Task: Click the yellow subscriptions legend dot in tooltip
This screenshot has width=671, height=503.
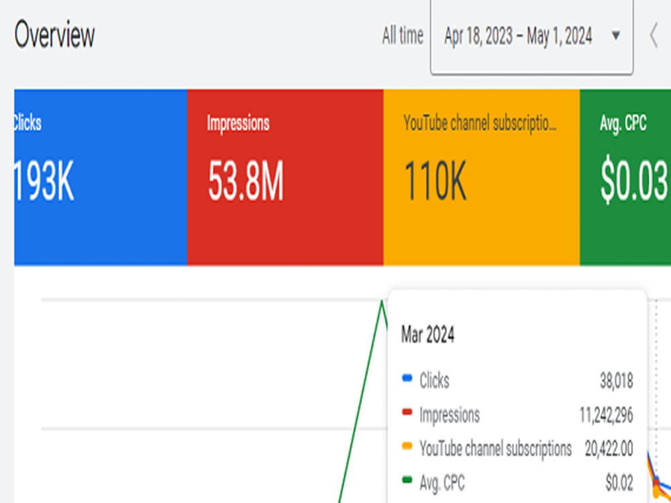Action: click(x=407, y=446)
